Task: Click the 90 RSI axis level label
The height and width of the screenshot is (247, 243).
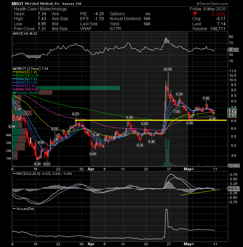Action: click(x=231, y=37)
